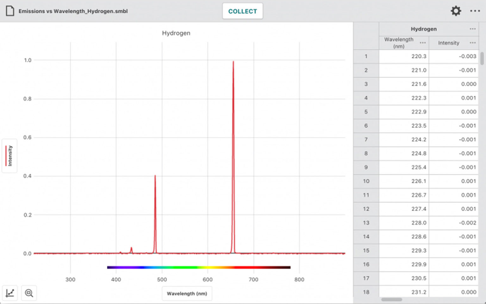The width and height of the screenshot is (486, 304).
Task: Select the wavelength value 220.3 cell
Action: pyautogui.click(x=418, y=56)
